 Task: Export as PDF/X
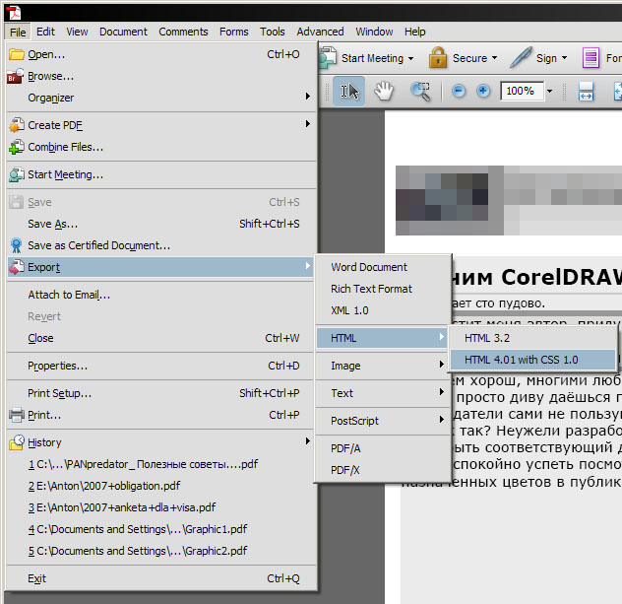[383, 470]
